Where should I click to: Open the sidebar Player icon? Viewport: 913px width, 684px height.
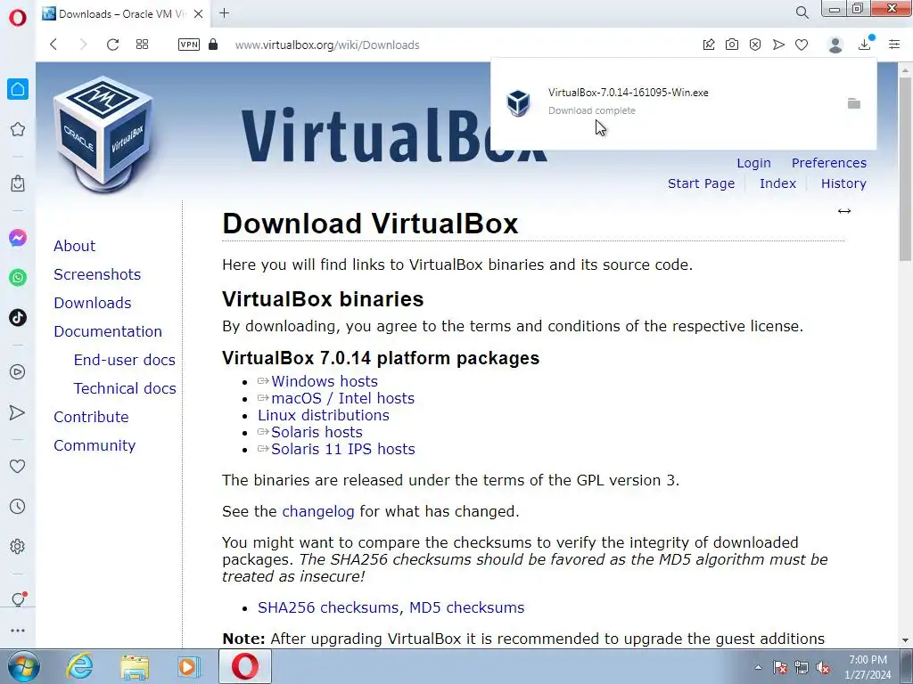click(18, 371)
